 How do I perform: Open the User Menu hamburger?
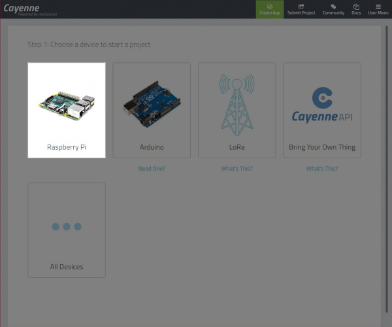pos(378,10)
